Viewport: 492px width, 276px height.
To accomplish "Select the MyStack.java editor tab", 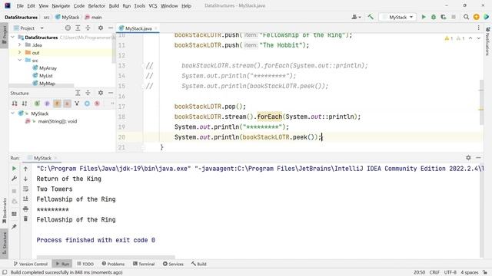I will pos(138,28).
